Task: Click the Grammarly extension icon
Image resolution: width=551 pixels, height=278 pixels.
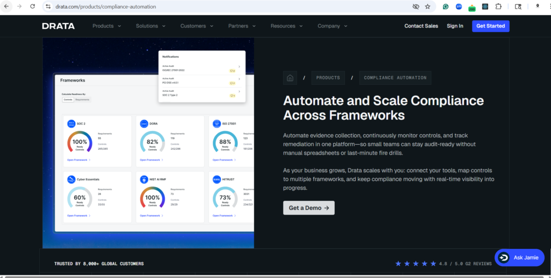Action: click(446, 6)
